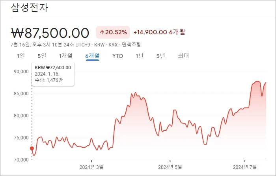Viewport: 276px width, 176px height.
Task: Show the 1년 price range
Action: pos(140,56)
